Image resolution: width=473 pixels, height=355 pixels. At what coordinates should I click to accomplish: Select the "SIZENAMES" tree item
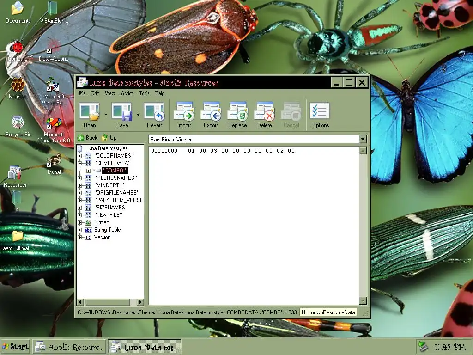[111, 208]
